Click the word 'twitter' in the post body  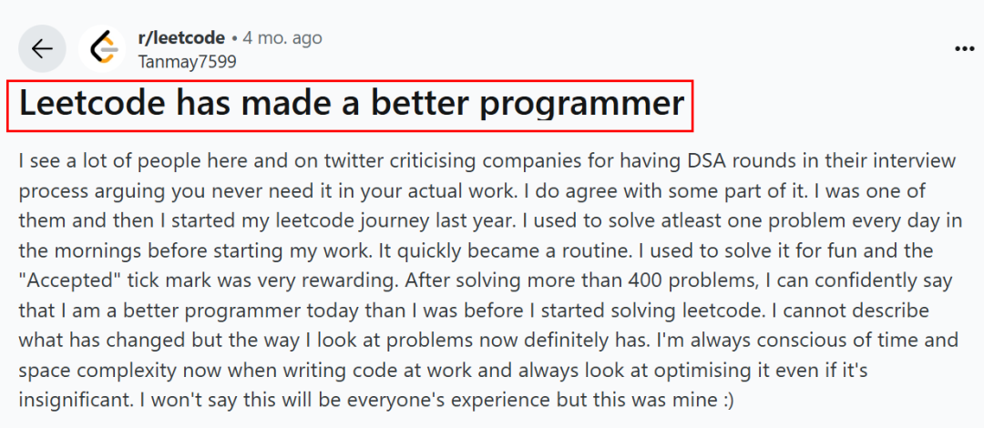[354, 161]
